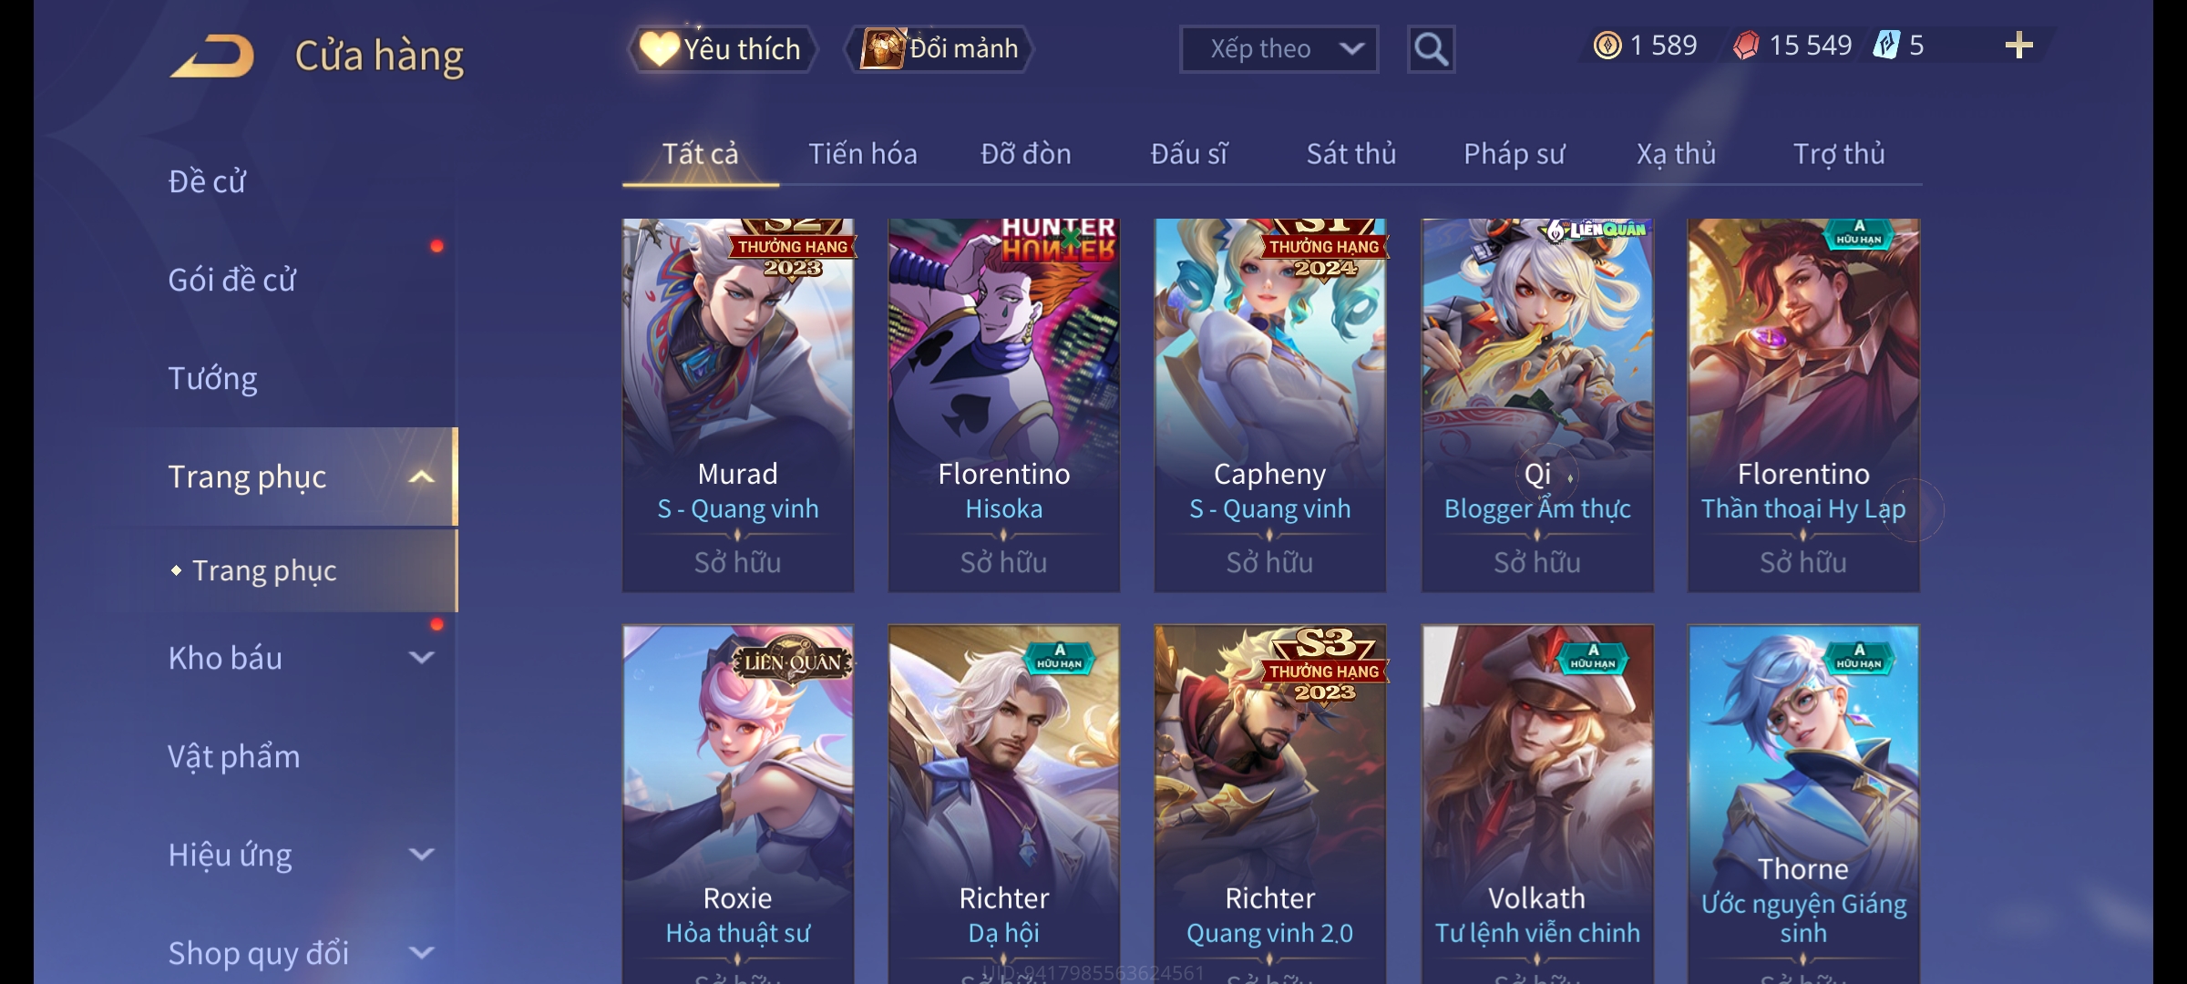The height and width of the screenshot is (984, 2187).
Task: Tap the back arrow beside Cửa hàng
Action: 211,56
